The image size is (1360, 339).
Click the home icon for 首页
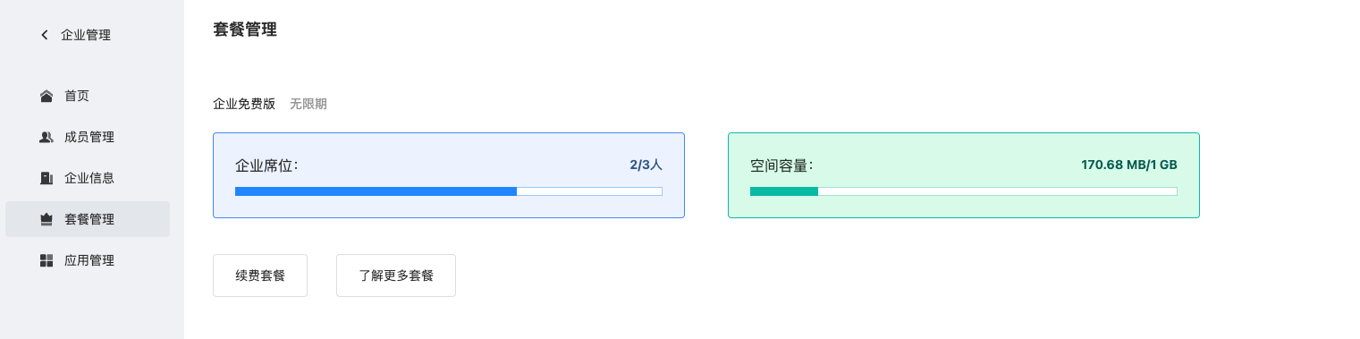(46, 96)
